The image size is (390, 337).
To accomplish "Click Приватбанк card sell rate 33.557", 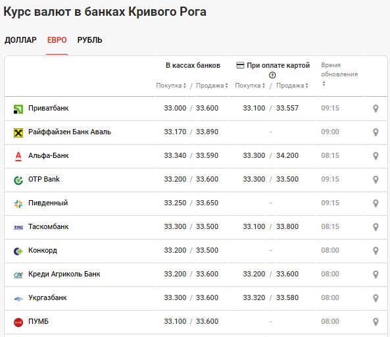I will click(287, 108).
